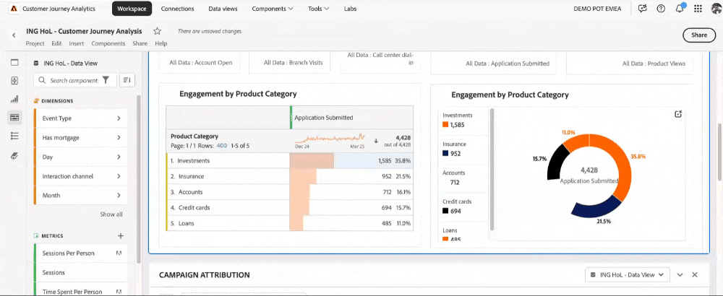Image resolution: width=723 pixels, height=296 pixels.
Task: Click the Credit cards black legend swatch
Action: coord(445,211)
